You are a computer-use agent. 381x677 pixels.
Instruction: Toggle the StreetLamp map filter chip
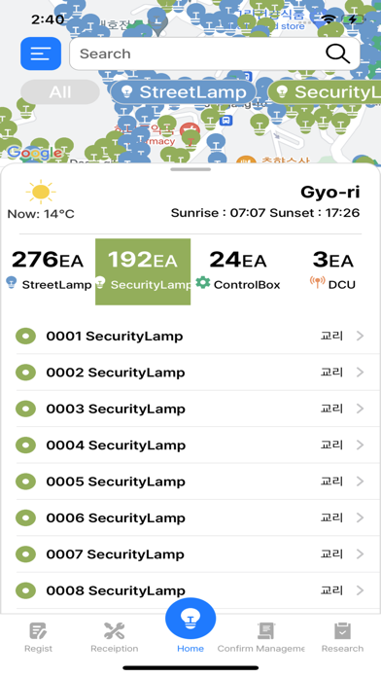coord(184,92)
